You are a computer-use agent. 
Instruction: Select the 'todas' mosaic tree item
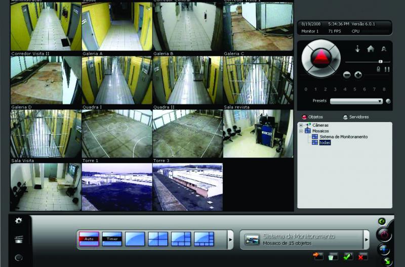tap(325, 142)
